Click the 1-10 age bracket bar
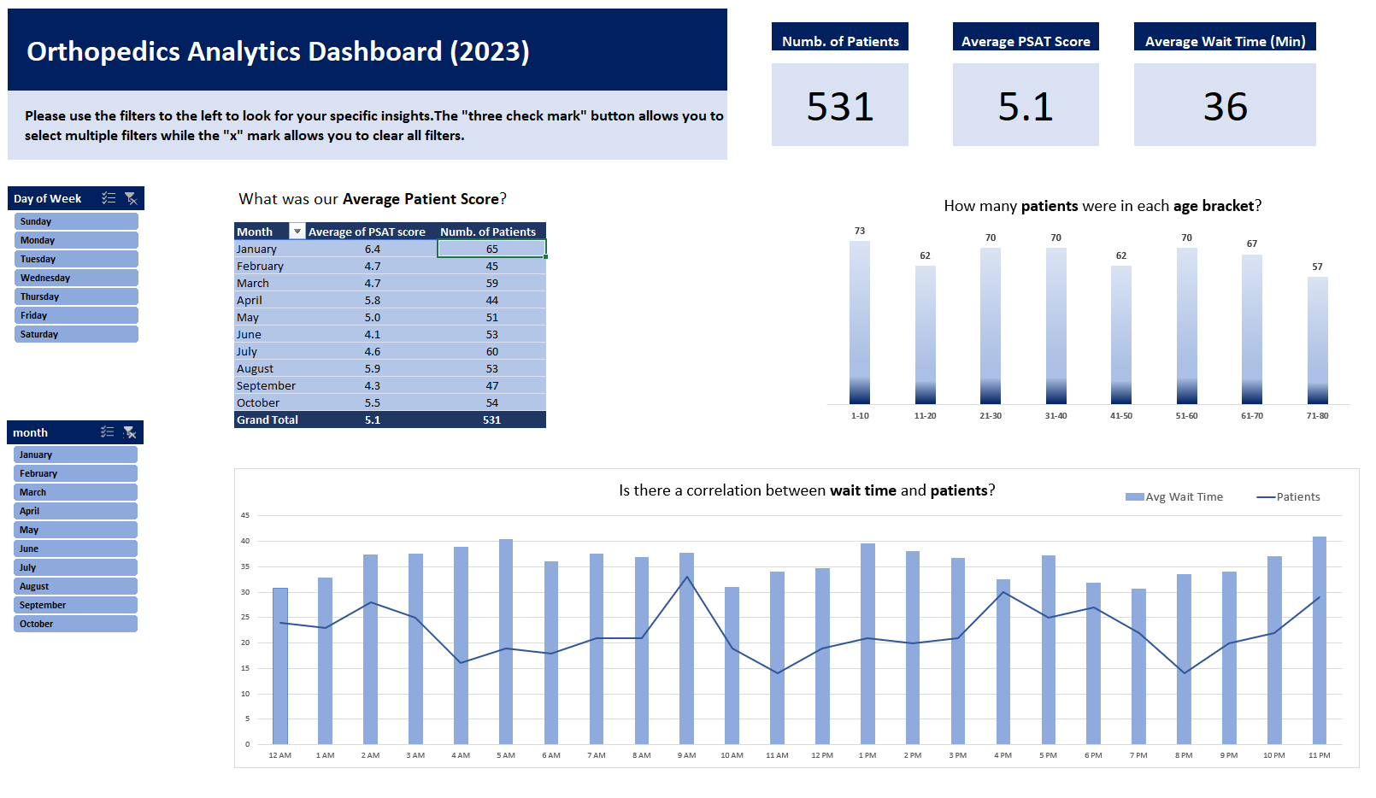This screenshot has height=798, width=1376. [860, 322]
